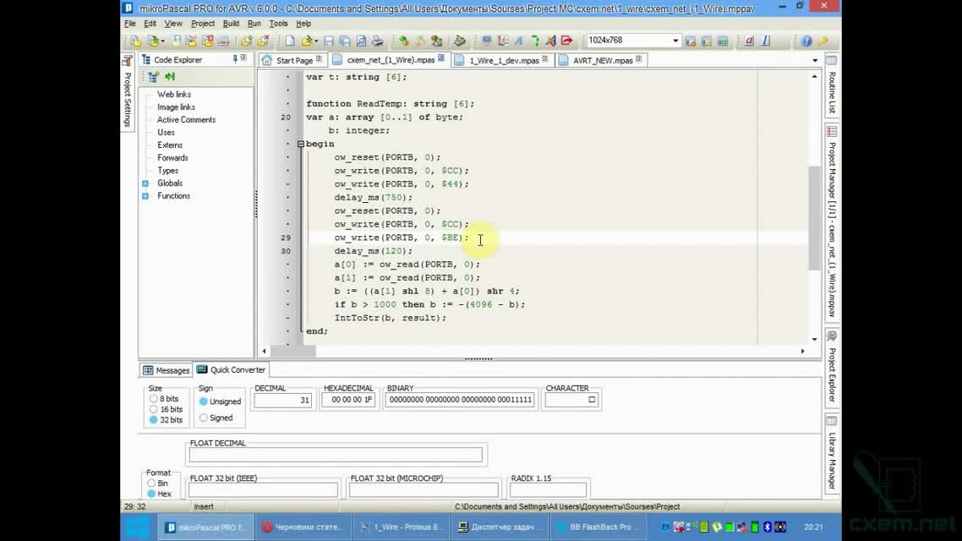This screenshot has width=962, height=541.
Task: Open the editor tab list dropdown arrow
Action: pyautogui.click(x=815, y=61)
